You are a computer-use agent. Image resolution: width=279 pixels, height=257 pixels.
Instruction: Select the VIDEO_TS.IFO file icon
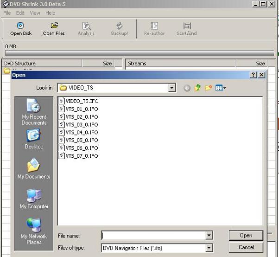pos(61,101)
